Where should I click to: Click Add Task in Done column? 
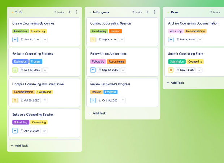click(x=175, y=83)
